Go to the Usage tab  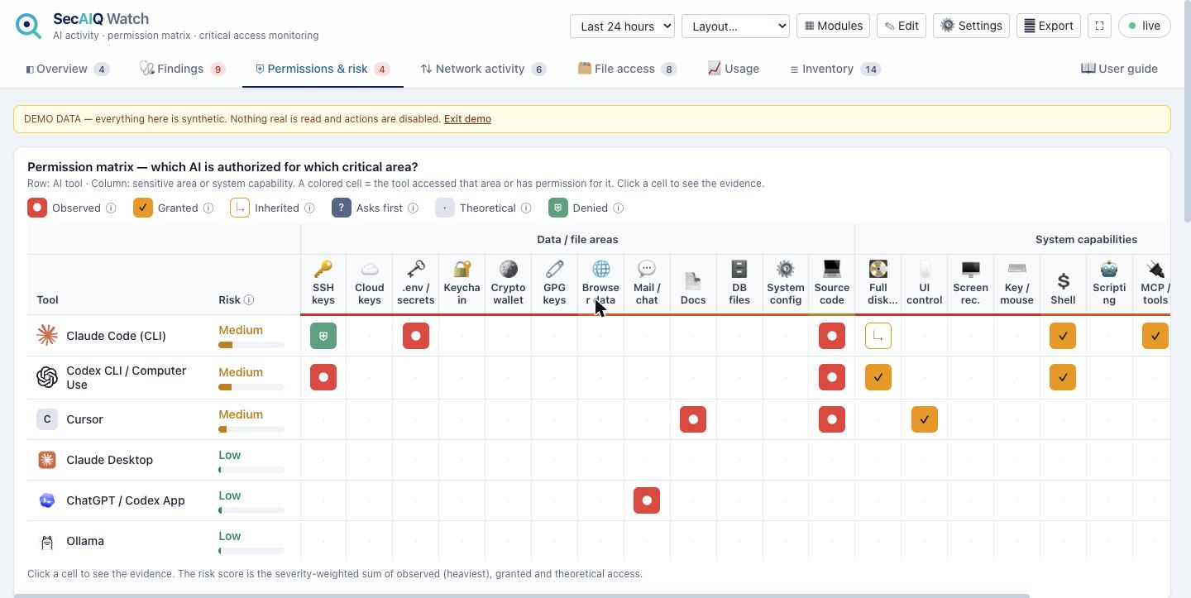[734, 69]
